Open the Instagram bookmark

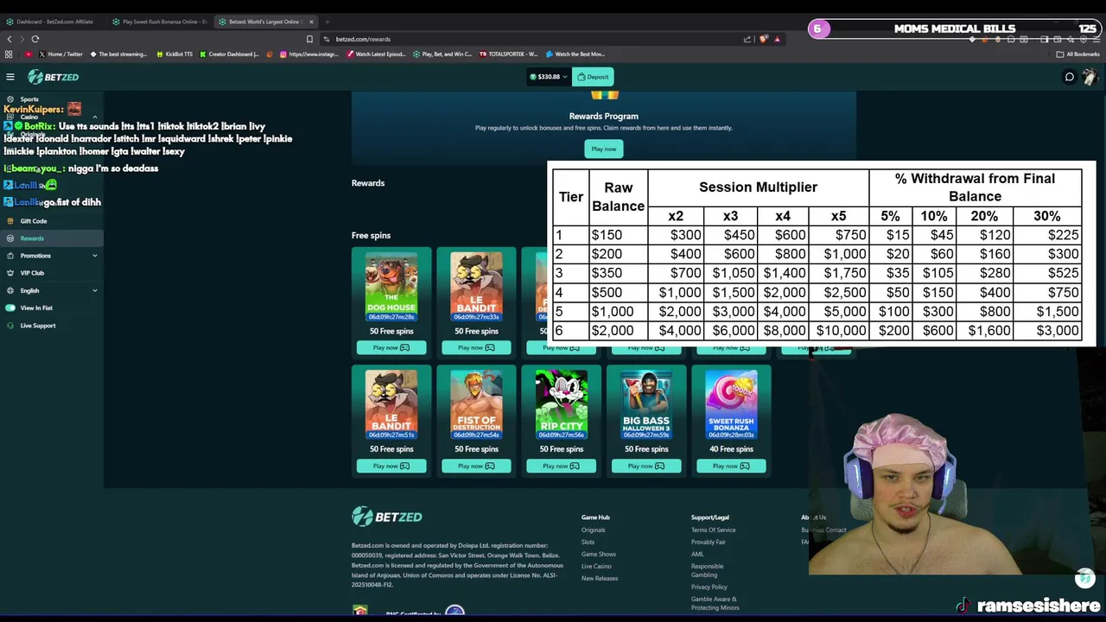(x=308, y=54)
